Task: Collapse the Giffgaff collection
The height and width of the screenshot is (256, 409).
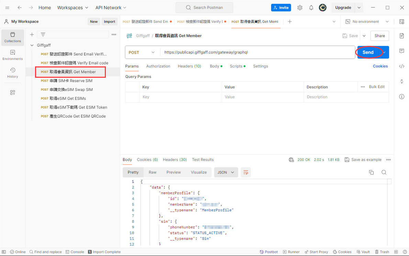Action: (x=32, y=45)
